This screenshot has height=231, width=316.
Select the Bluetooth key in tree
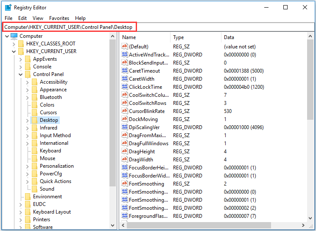[51, 97]
